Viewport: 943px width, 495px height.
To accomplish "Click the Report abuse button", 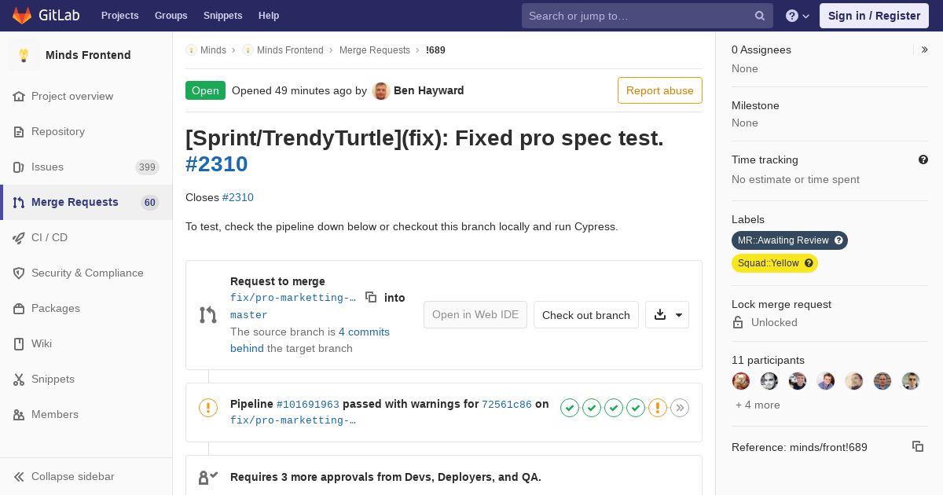I will [x=660, y=90].
